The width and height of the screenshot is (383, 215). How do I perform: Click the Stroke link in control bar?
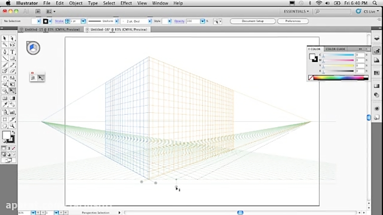click(59, 21)
